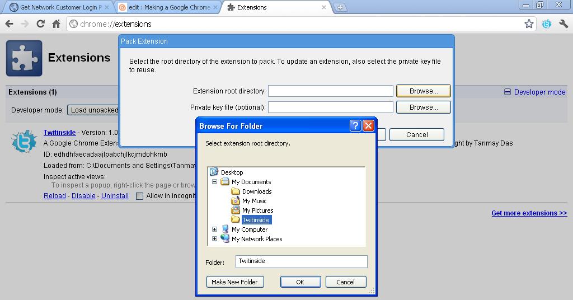The height and width of the screenshot is (300, 573).
Task: Select the Downloads label in the tree
Action: tap(257, 191)
